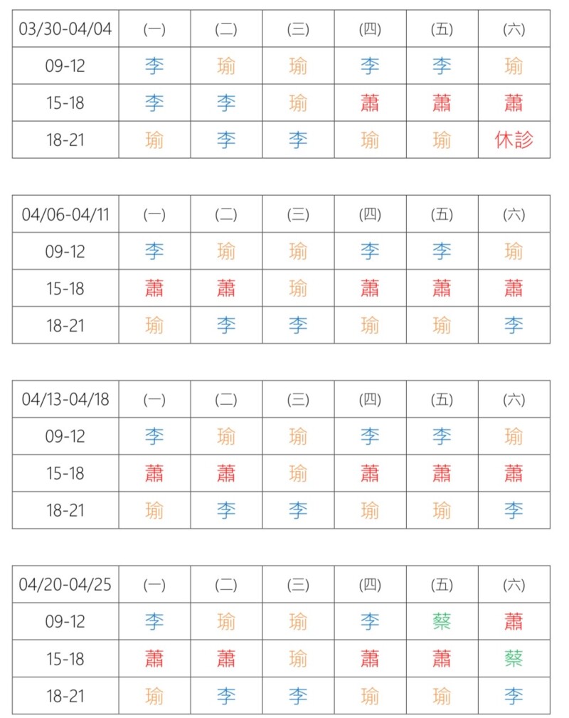Select the 18-21 label in the 04/06-04/11 table
Viewport: 569px width, 718px height.
[x=65, y=325]
